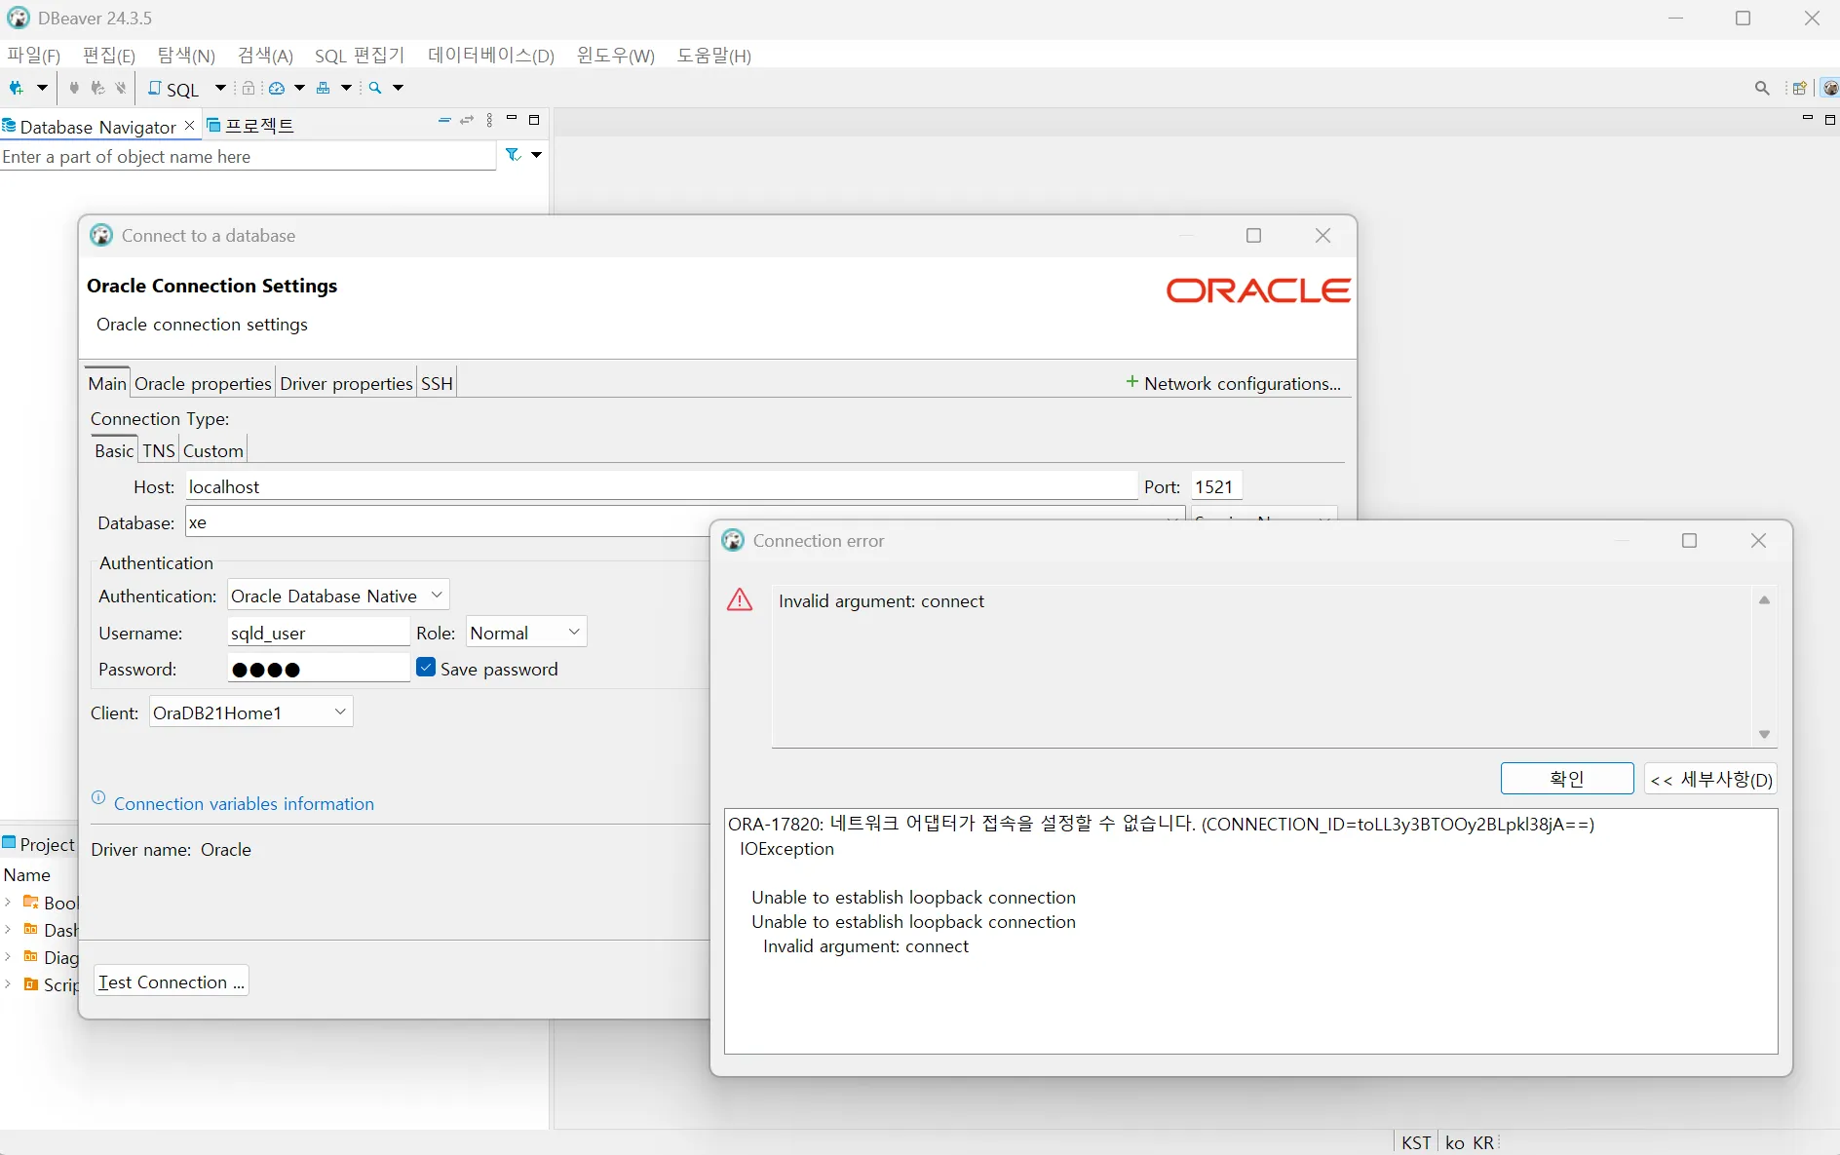
Task: Click the Test Connection button
Action: pos(172,982)
